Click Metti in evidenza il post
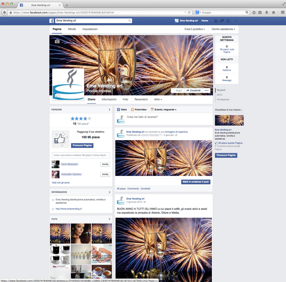The image size is (286, 282). click(x=196, y=182)
